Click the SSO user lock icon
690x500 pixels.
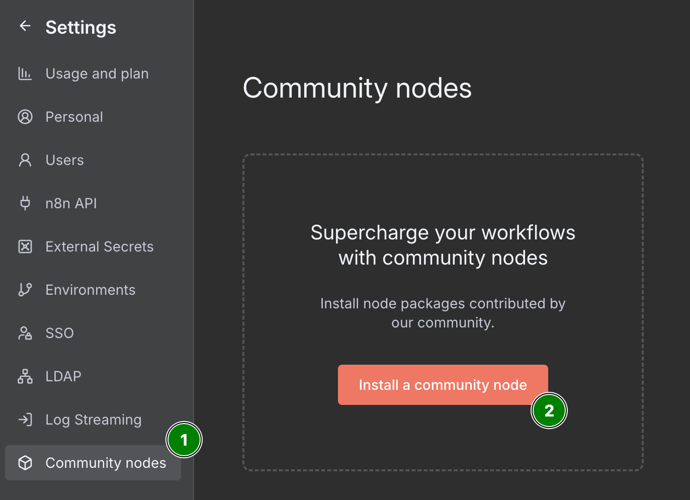point(25,333)
